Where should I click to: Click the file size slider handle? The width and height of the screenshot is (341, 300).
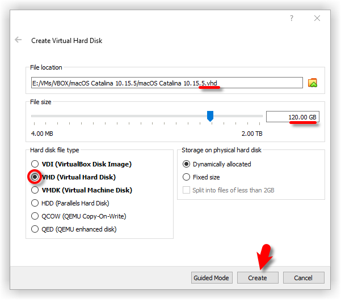[x=210, y=116]
